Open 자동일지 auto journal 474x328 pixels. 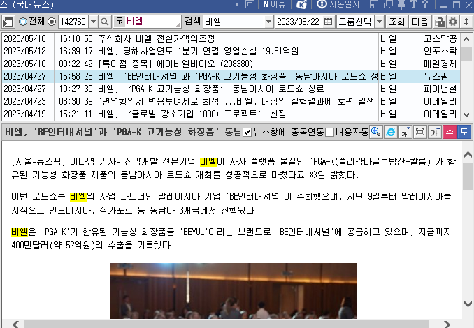(338, 4)
